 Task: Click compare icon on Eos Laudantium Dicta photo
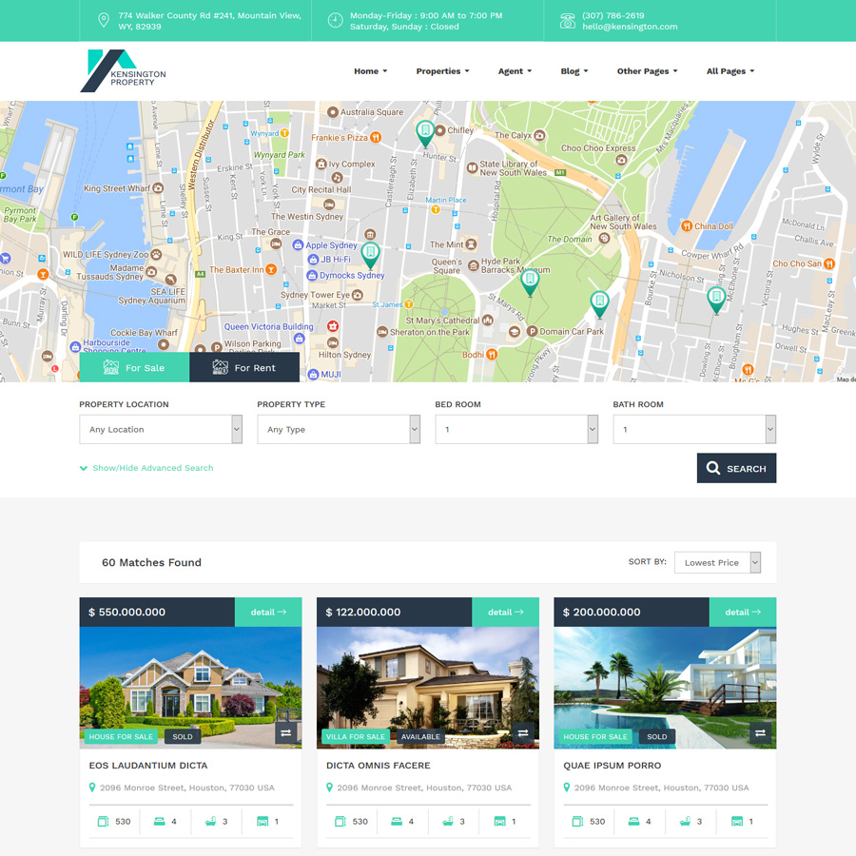point(286,733)
